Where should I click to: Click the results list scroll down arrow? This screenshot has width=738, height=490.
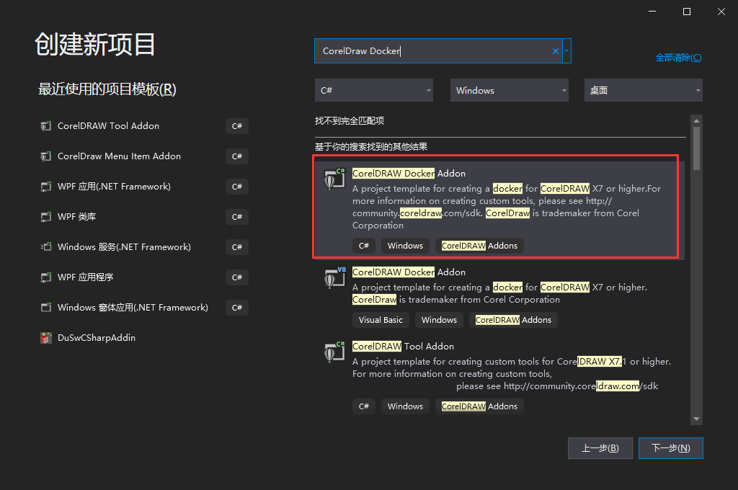(696, 419)
